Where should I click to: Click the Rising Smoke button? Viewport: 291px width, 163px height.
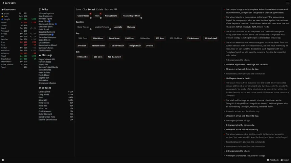pyautogui.click(x=111, y=16)
